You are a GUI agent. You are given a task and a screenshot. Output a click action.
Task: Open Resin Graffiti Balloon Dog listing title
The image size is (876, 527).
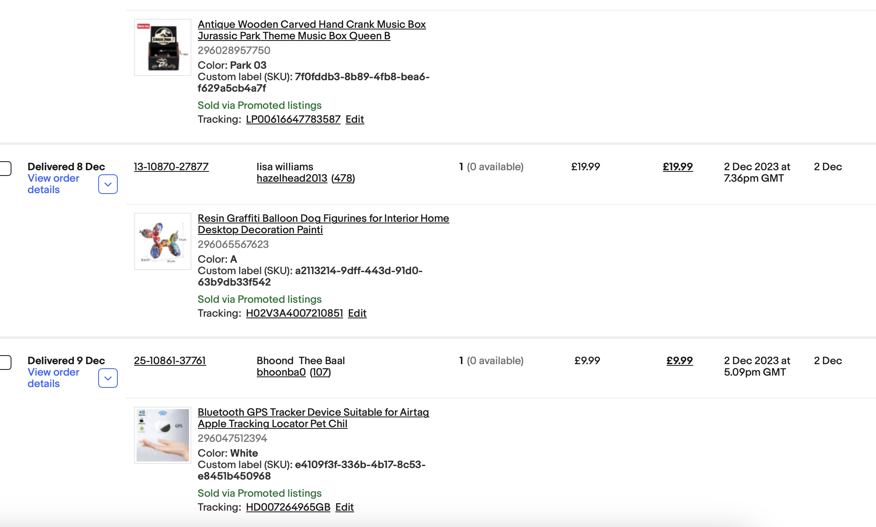click(x=323, y=224)
